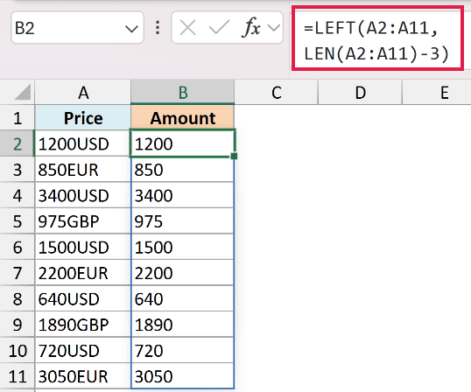Image resolution: width=471 pixels, height=392 pixels.
Task: Select row 5 header
Action: [x=18, y=220]
